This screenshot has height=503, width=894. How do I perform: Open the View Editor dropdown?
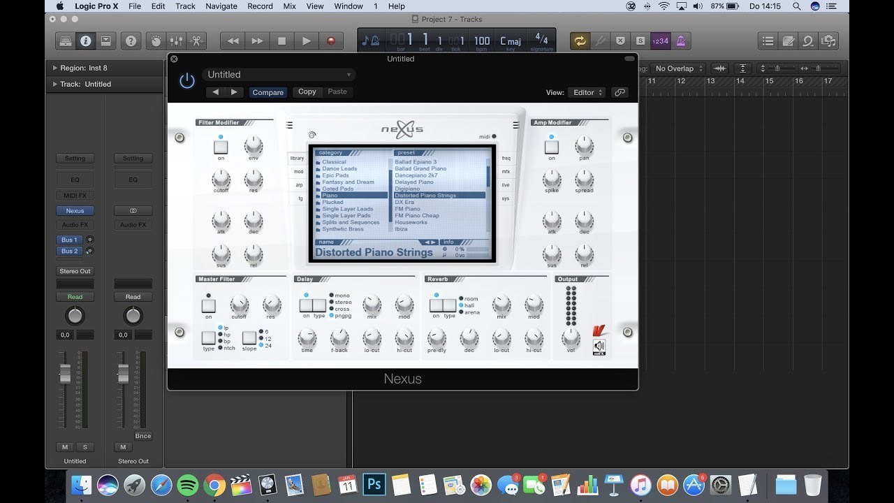click(586, 92)
